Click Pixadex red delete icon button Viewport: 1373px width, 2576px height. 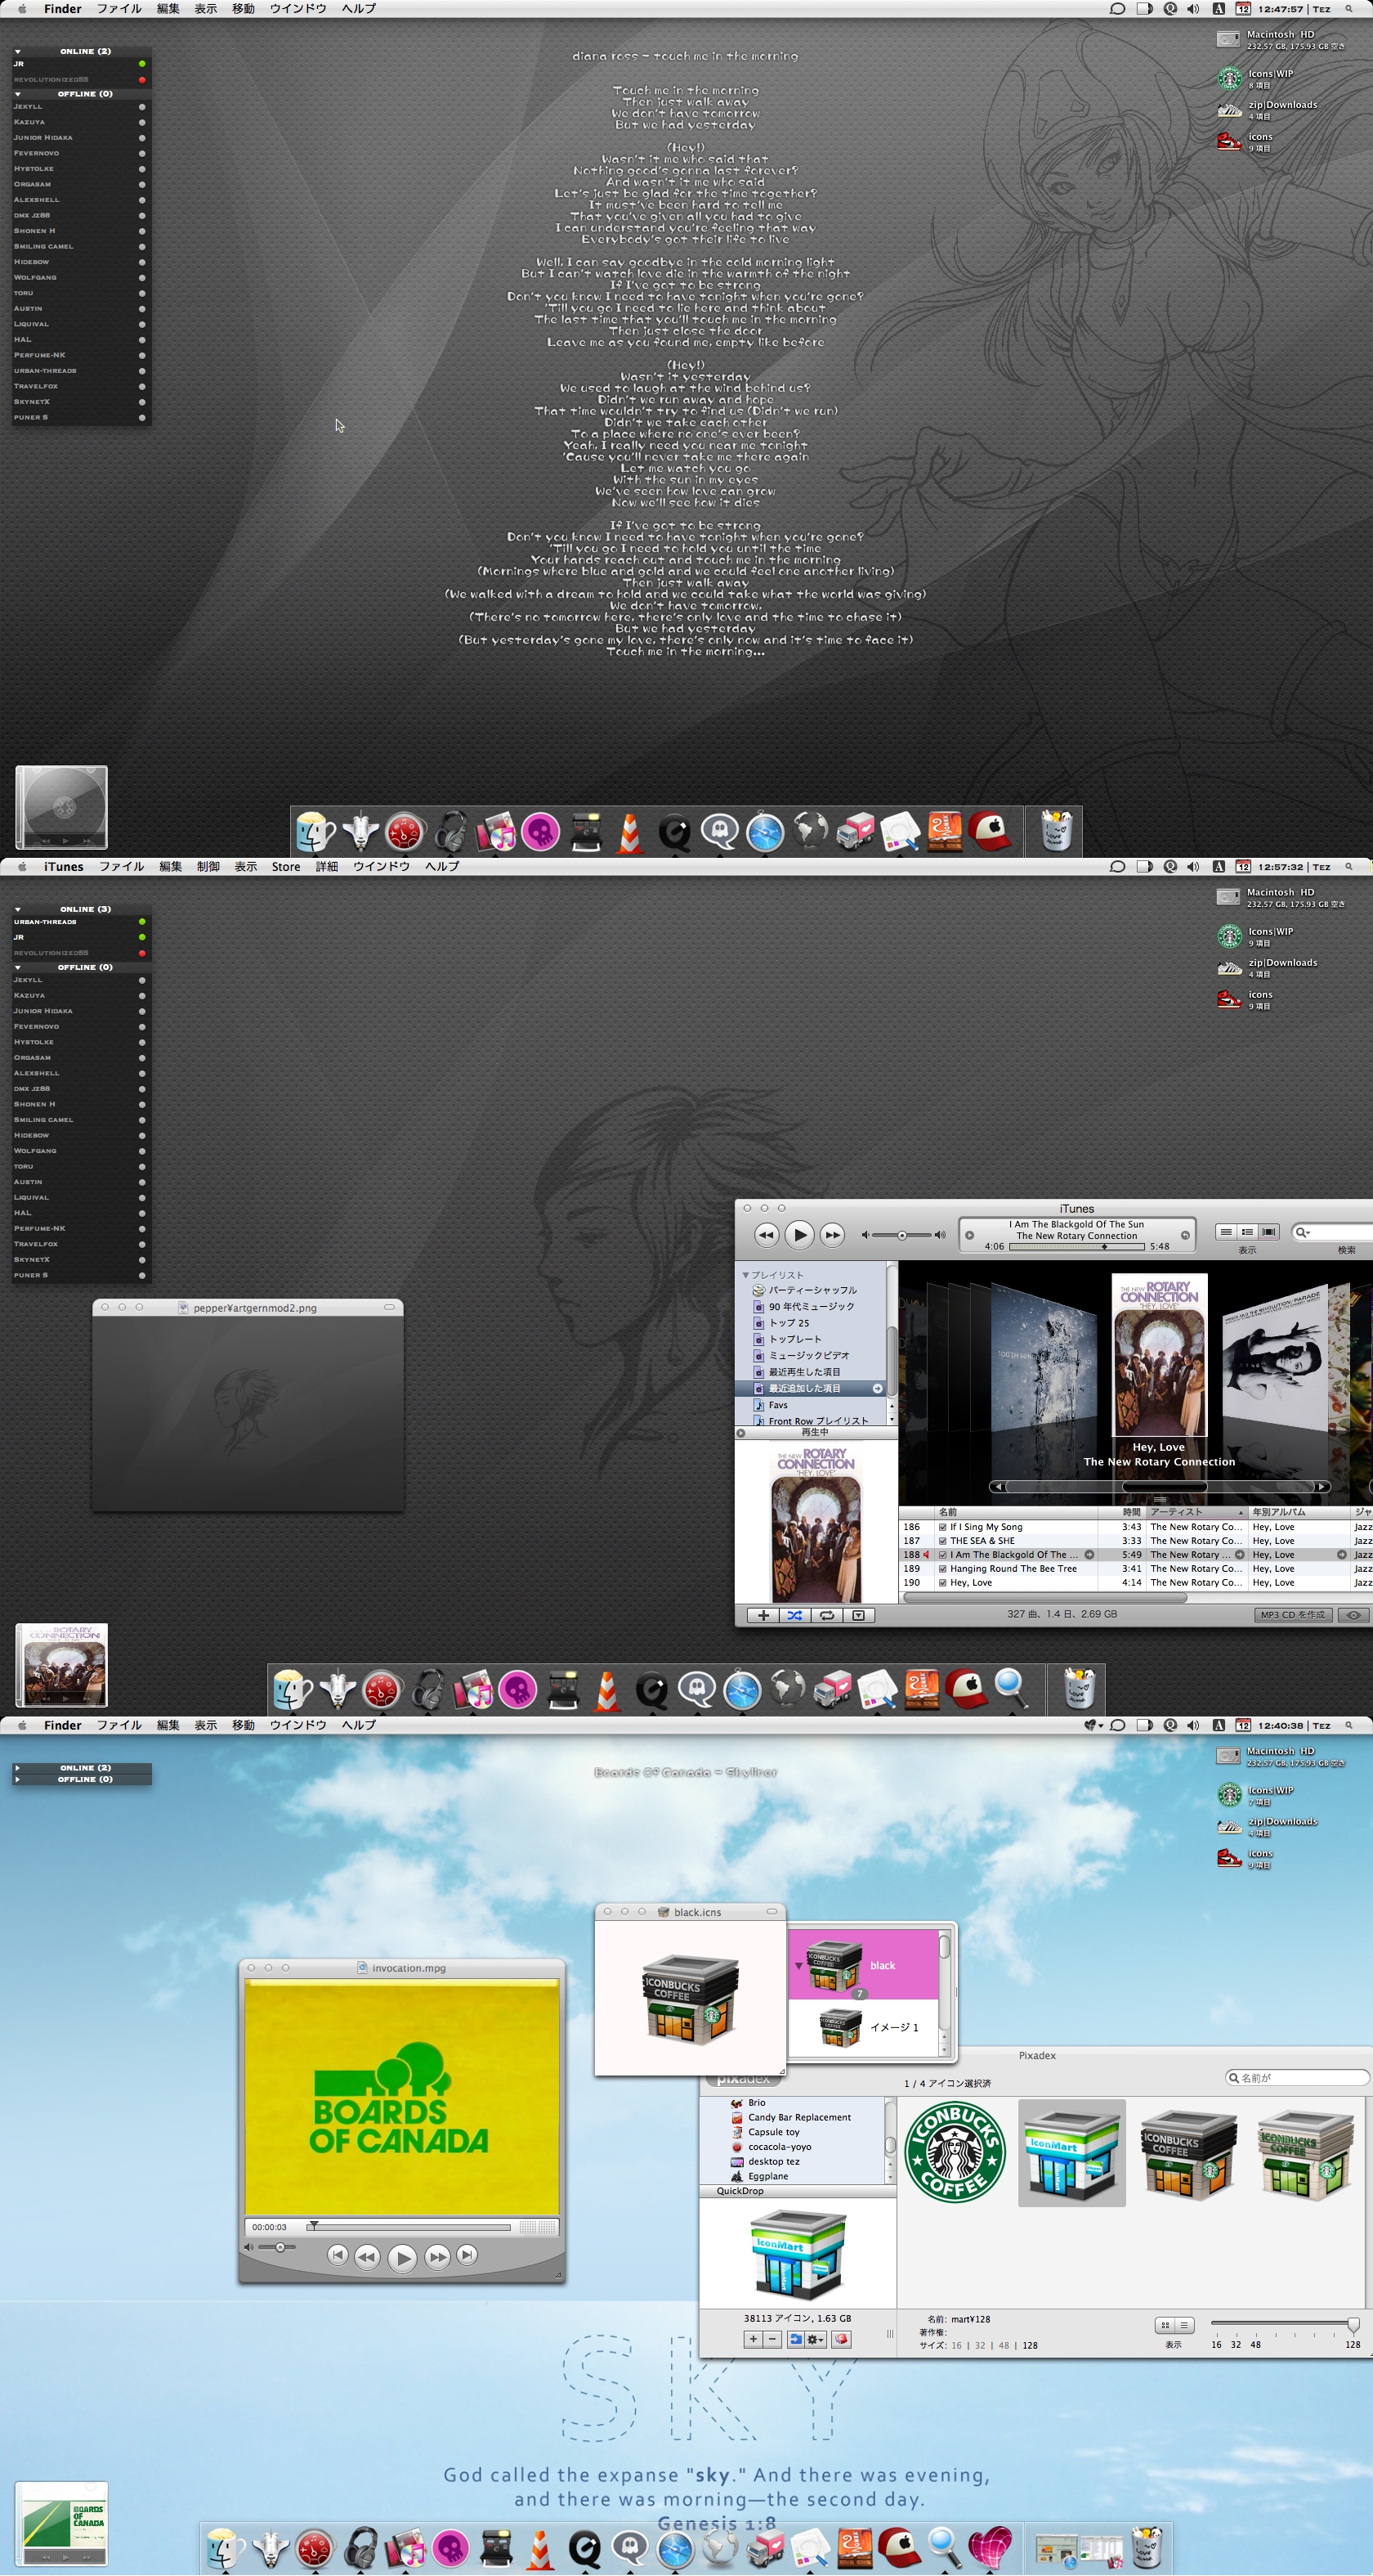coord(842,2339)
